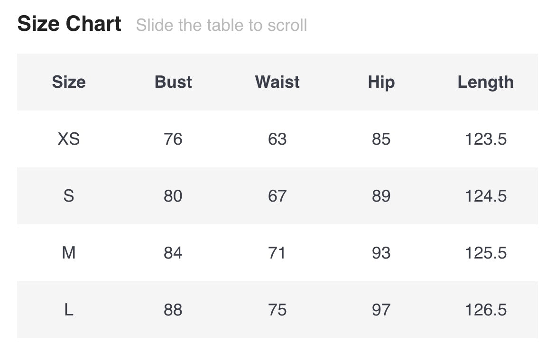Select the S size row label
Screen dimensions: 555x342
click(69, 196)
